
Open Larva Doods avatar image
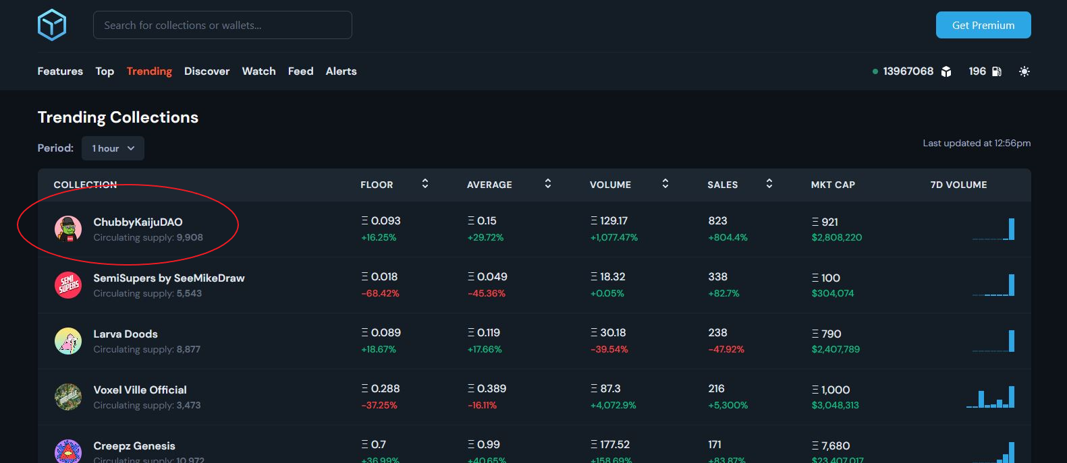coord(68,341)
